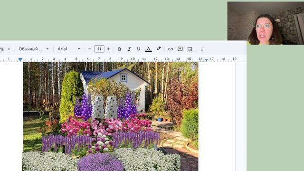Open the text color picker
304x171 pixels.
pyautogui.click(x=149, y=49)
